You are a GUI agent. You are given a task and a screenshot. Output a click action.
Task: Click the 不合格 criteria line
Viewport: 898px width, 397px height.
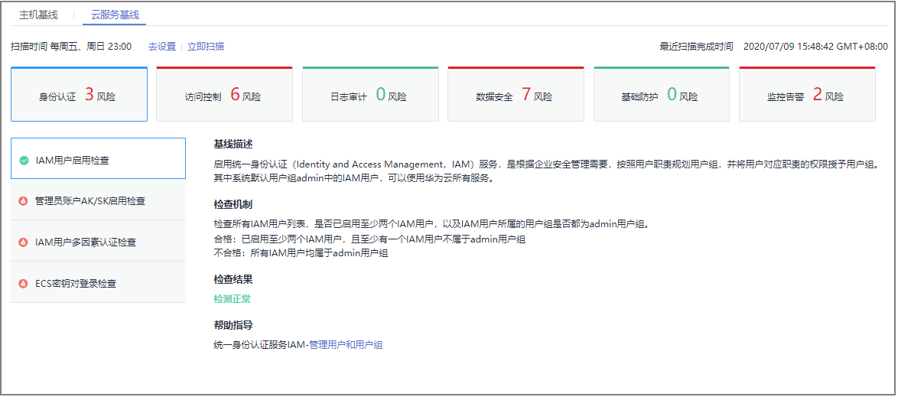click(301, 252)
